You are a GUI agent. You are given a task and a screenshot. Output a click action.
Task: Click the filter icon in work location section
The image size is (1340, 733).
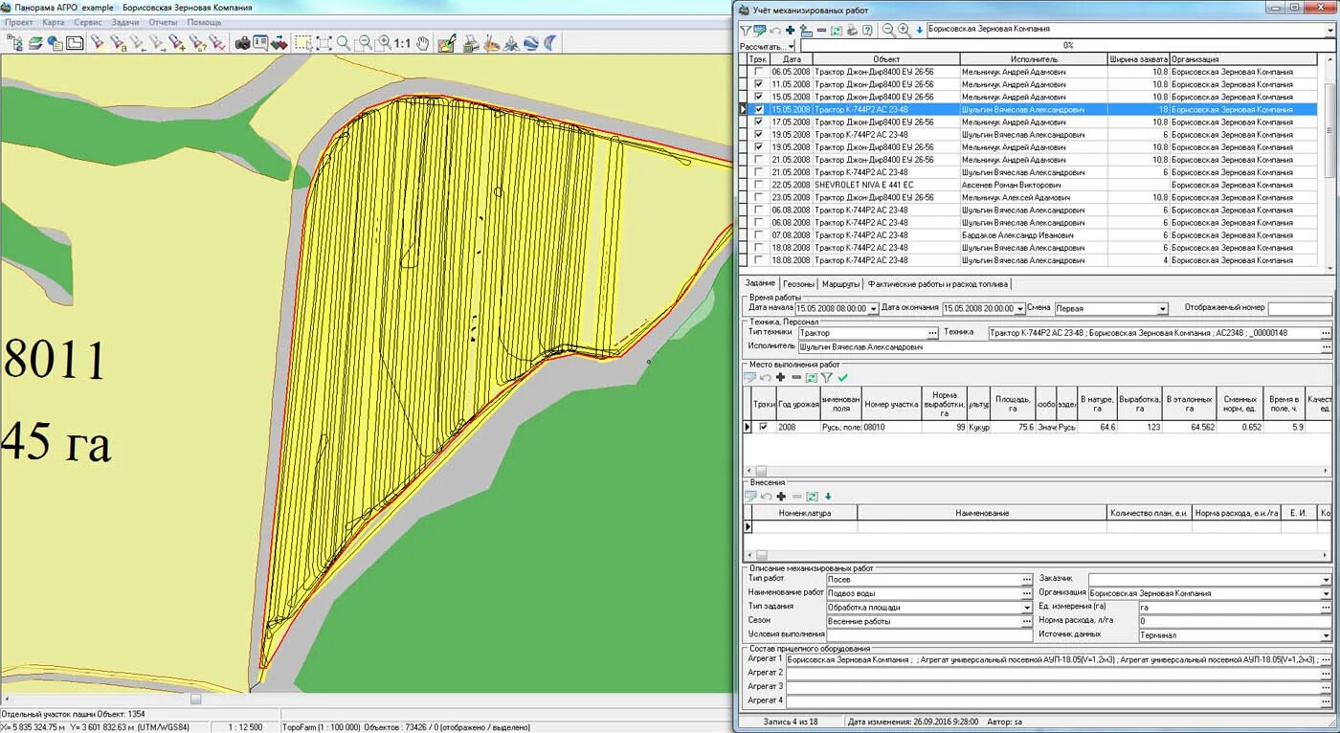coord(826,377)
